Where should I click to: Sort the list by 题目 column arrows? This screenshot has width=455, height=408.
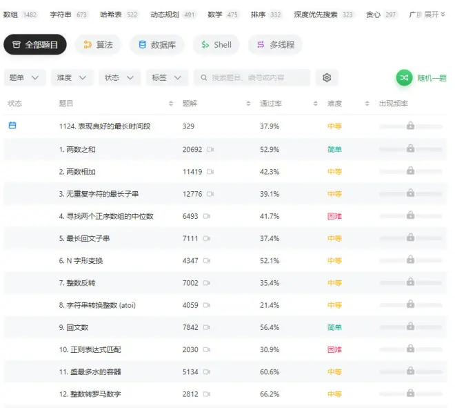171,104
